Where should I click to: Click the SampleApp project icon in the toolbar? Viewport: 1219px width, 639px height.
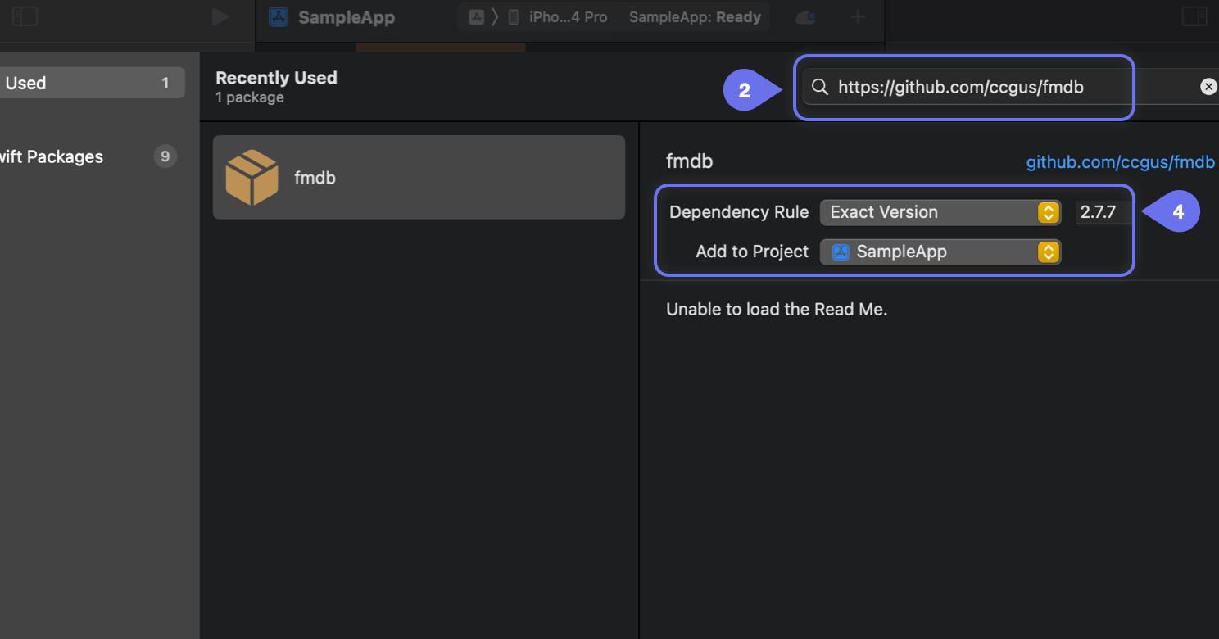point(279,17)
